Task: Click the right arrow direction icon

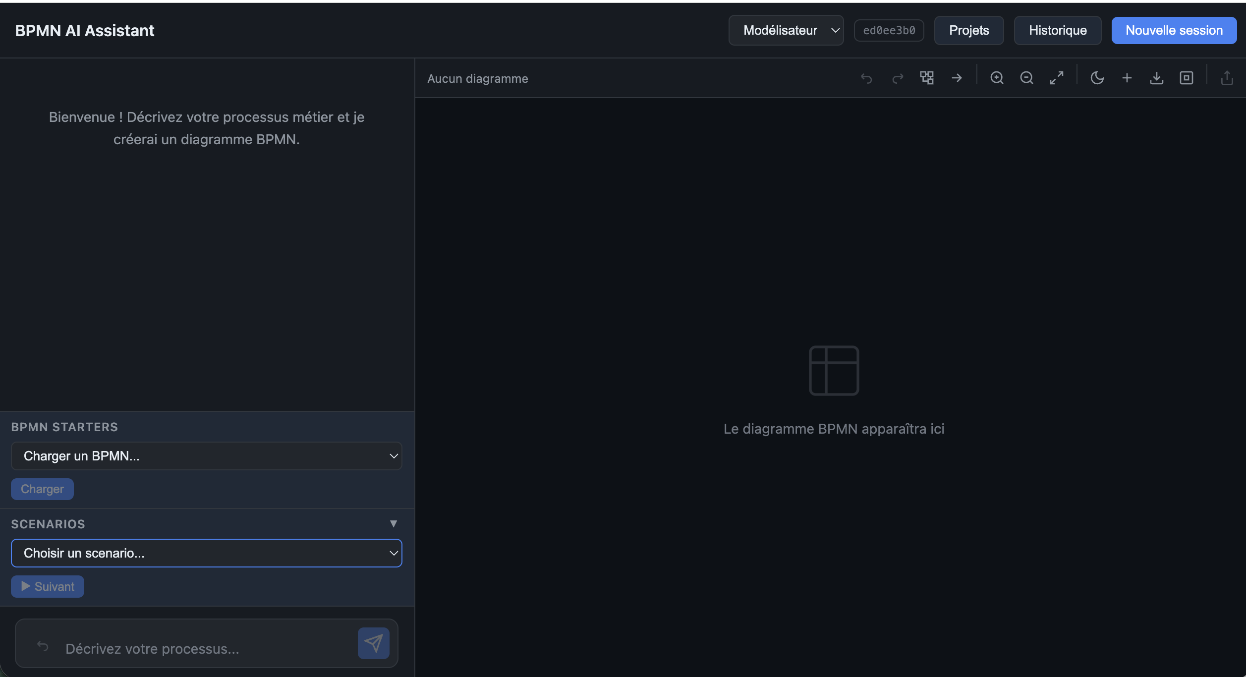Action: (x=957, y=78)
